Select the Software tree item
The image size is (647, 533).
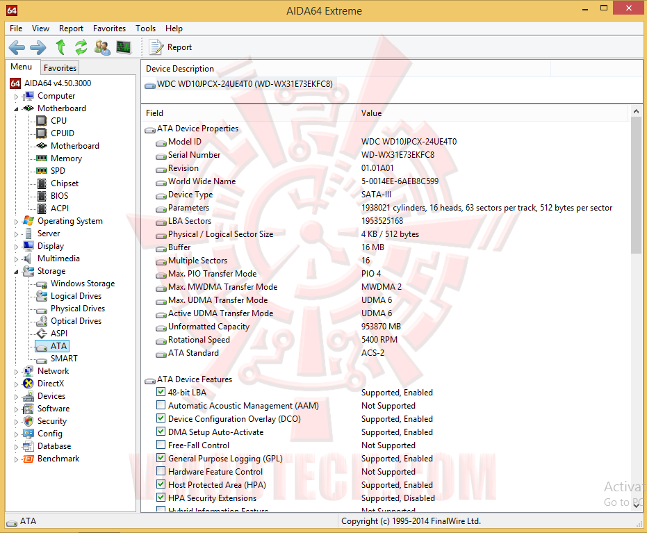pyautogui.click(x=54, y=409)
